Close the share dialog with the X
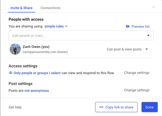This screenshot has height=116, width=162. click(x=154, y=7)
